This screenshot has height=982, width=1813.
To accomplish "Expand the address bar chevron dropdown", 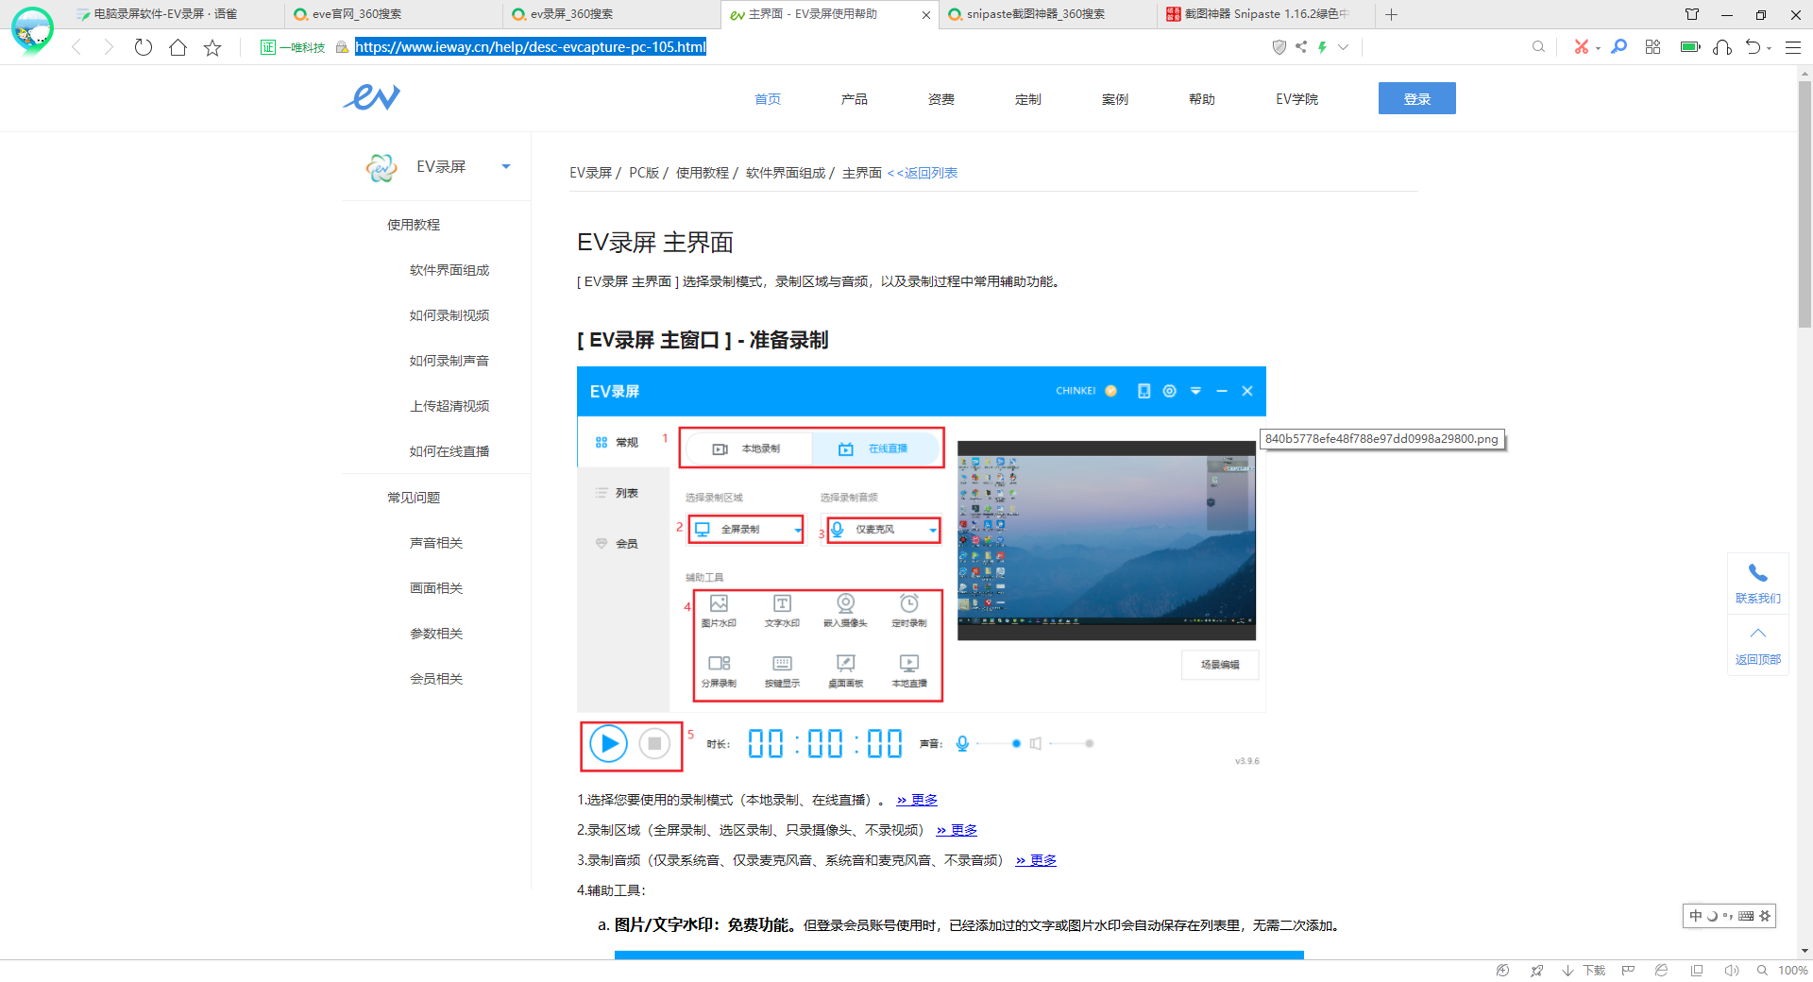I will pos(1344,47).
